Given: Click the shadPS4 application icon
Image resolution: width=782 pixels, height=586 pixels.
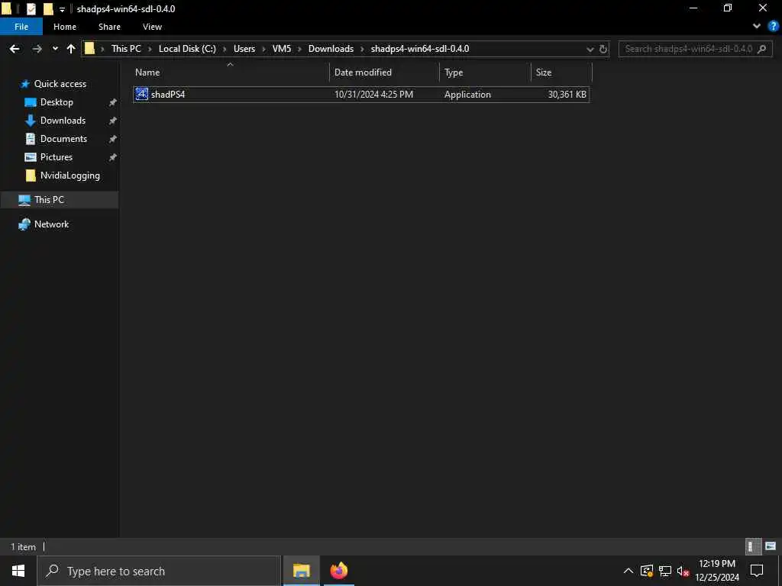Looking at the screenshot, I should coord(141,94).
